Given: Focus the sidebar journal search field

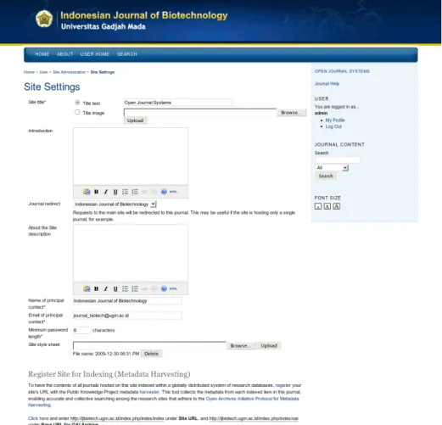Looking at the screenshot, I should point(338,159).
